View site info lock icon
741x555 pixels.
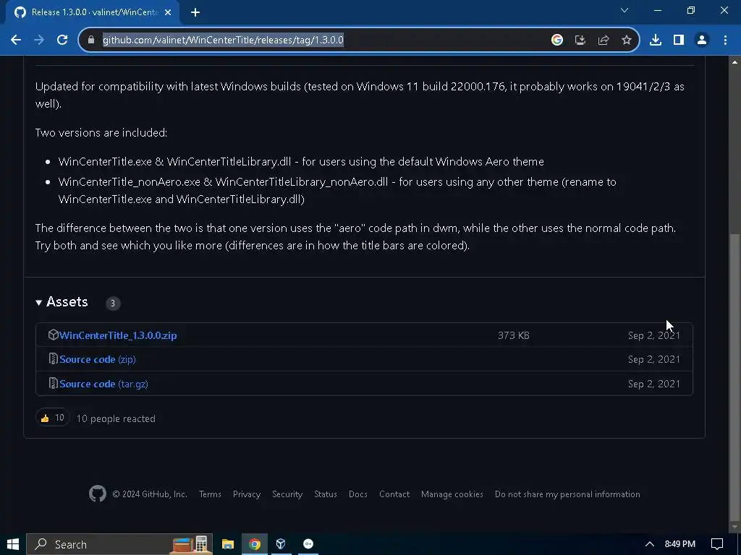coord(91,40)
